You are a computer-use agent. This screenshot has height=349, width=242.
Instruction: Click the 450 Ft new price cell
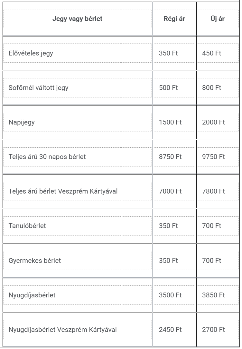tap(218, 53)
